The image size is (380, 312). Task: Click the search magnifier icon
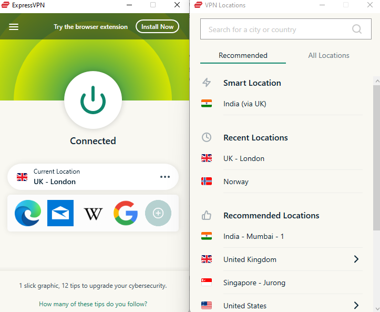coord(357,29)
